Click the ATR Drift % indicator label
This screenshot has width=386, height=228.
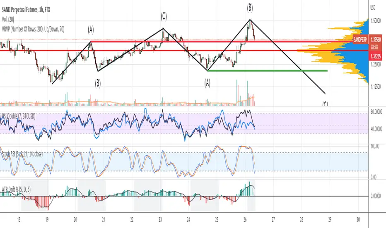tap(16, 189)
